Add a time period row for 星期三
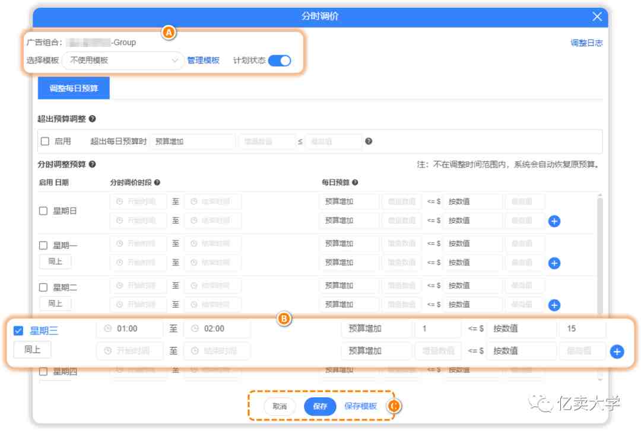The image size is (641, 431). pos(617,352)
